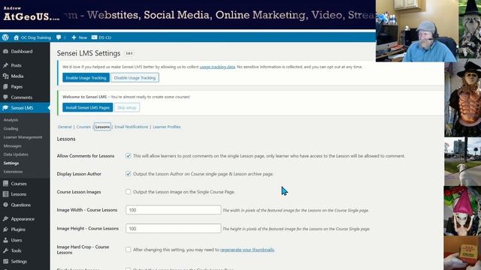Open the comments bubble in admin bar
Screen dimensions: 481x270
coord(59,37)
